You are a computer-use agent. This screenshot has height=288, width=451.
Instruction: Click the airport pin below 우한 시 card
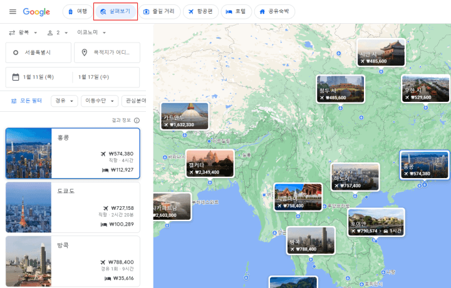click(426, 107)
